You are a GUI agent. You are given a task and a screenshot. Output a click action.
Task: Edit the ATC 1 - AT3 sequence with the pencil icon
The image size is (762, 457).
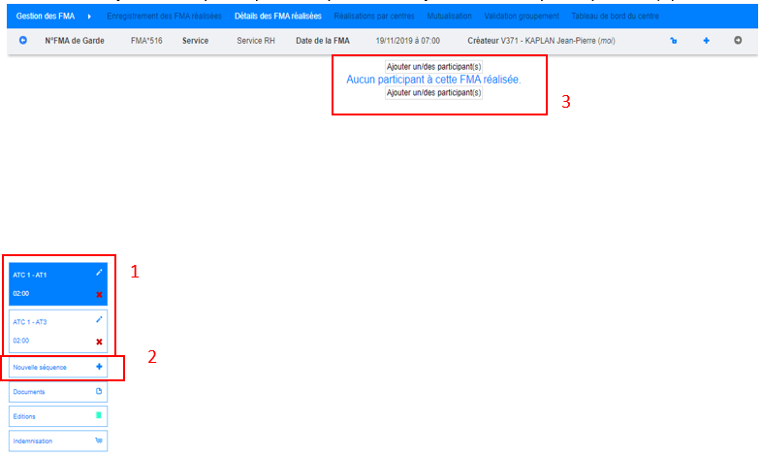[x=99, y=319]
